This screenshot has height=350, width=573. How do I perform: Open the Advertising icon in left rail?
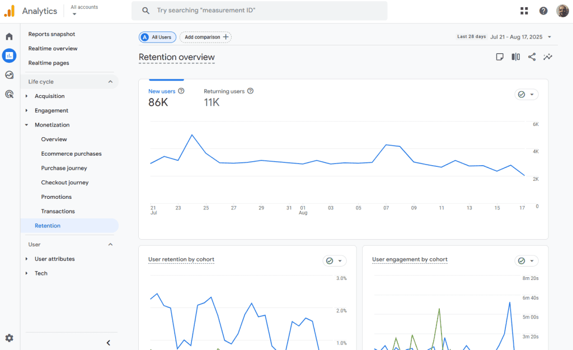[x=9, y=94]
